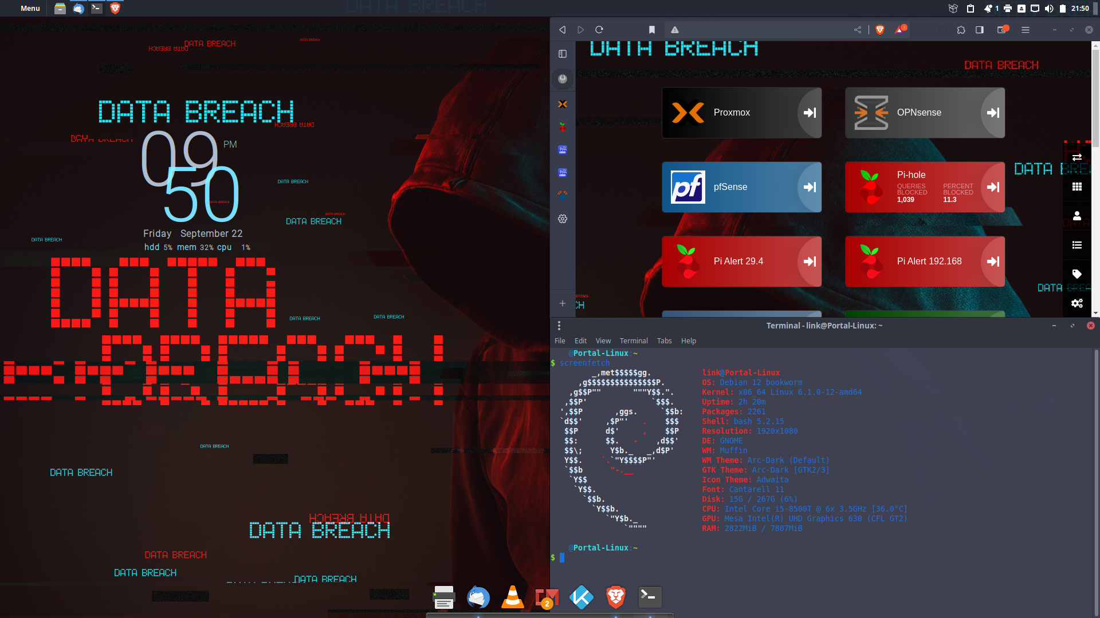Bookmark this page in Brave toolbar

652,30
